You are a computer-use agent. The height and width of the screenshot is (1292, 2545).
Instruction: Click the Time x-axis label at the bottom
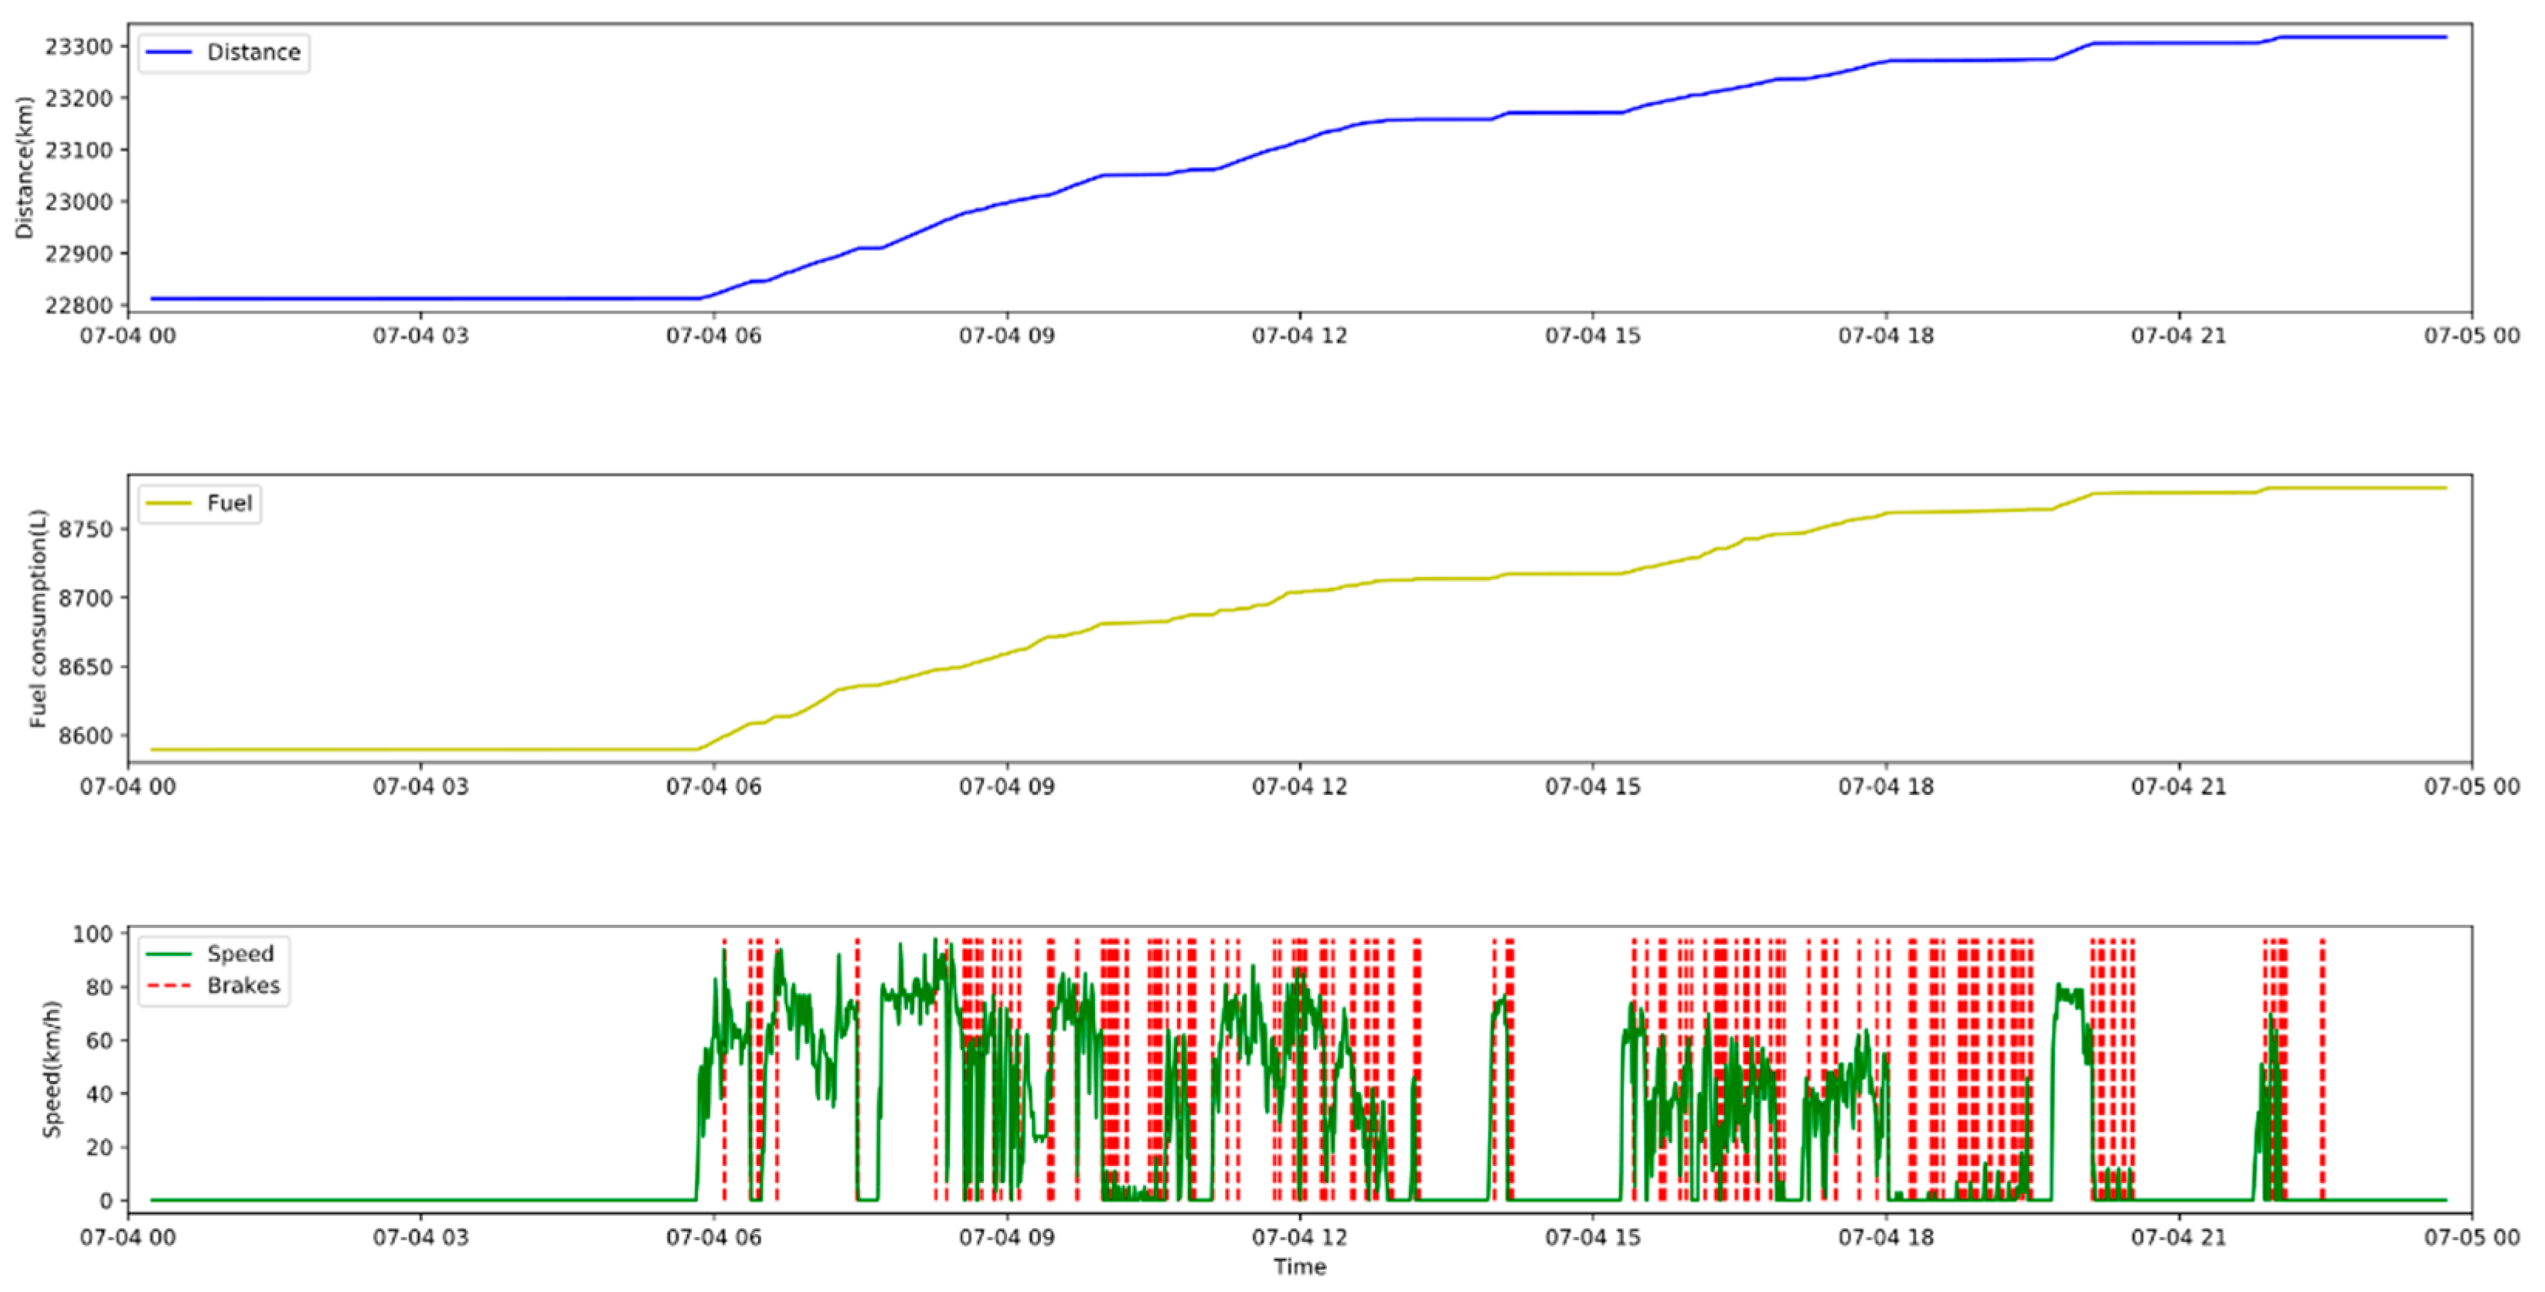coord(1299,1267)
